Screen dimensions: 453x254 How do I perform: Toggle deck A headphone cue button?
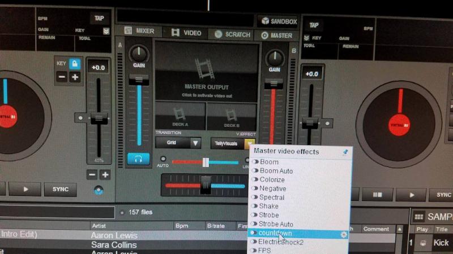[138, 159]
